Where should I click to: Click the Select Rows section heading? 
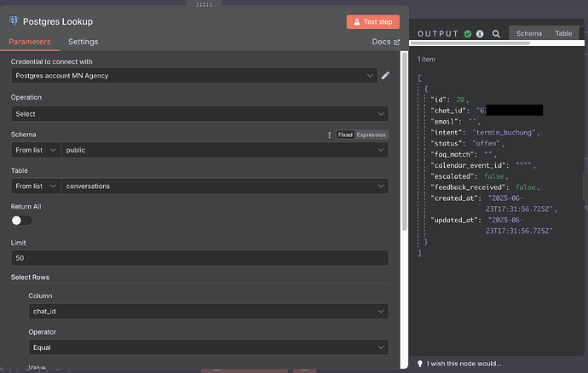coord(30,278)
